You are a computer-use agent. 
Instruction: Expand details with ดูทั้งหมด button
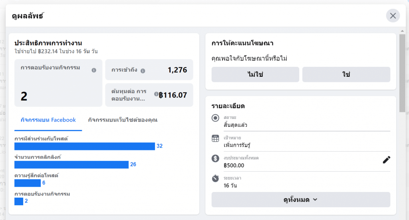pyautogui.click(x=301, y=200)
